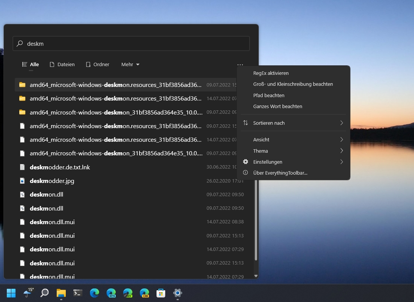Click the Einstellungen gear icon
The image size is (414, 302).
click(245, 161)
